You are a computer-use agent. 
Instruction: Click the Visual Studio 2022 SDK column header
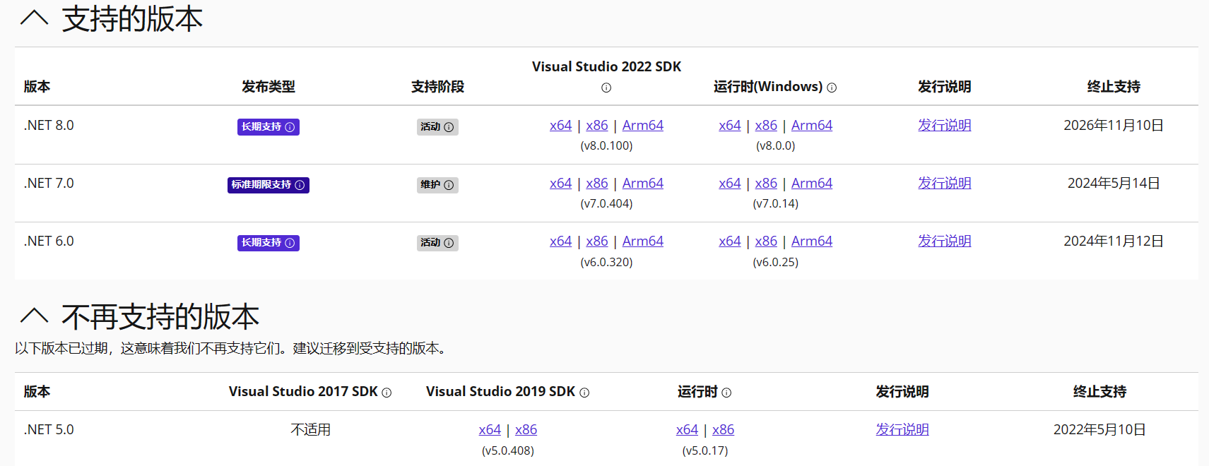606,66
